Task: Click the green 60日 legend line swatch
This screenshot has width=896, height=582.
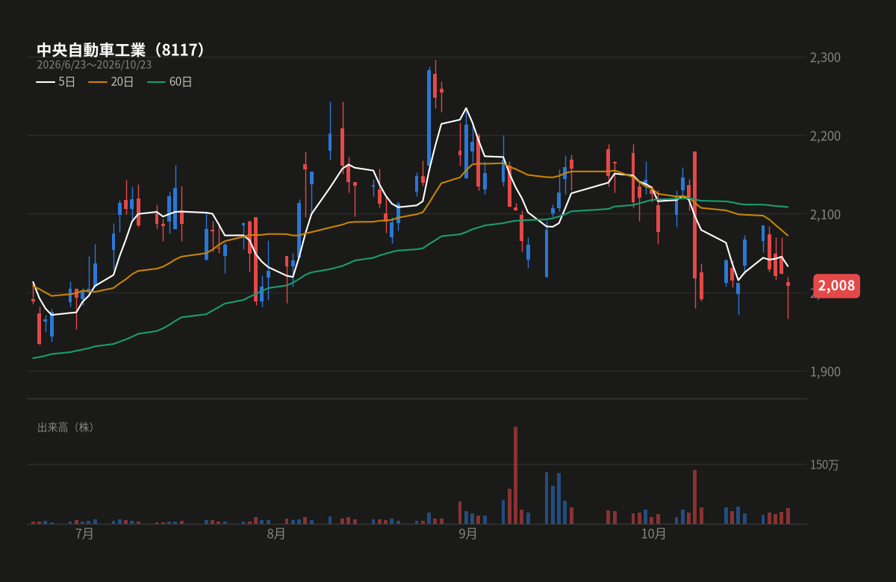Action: 156,82
